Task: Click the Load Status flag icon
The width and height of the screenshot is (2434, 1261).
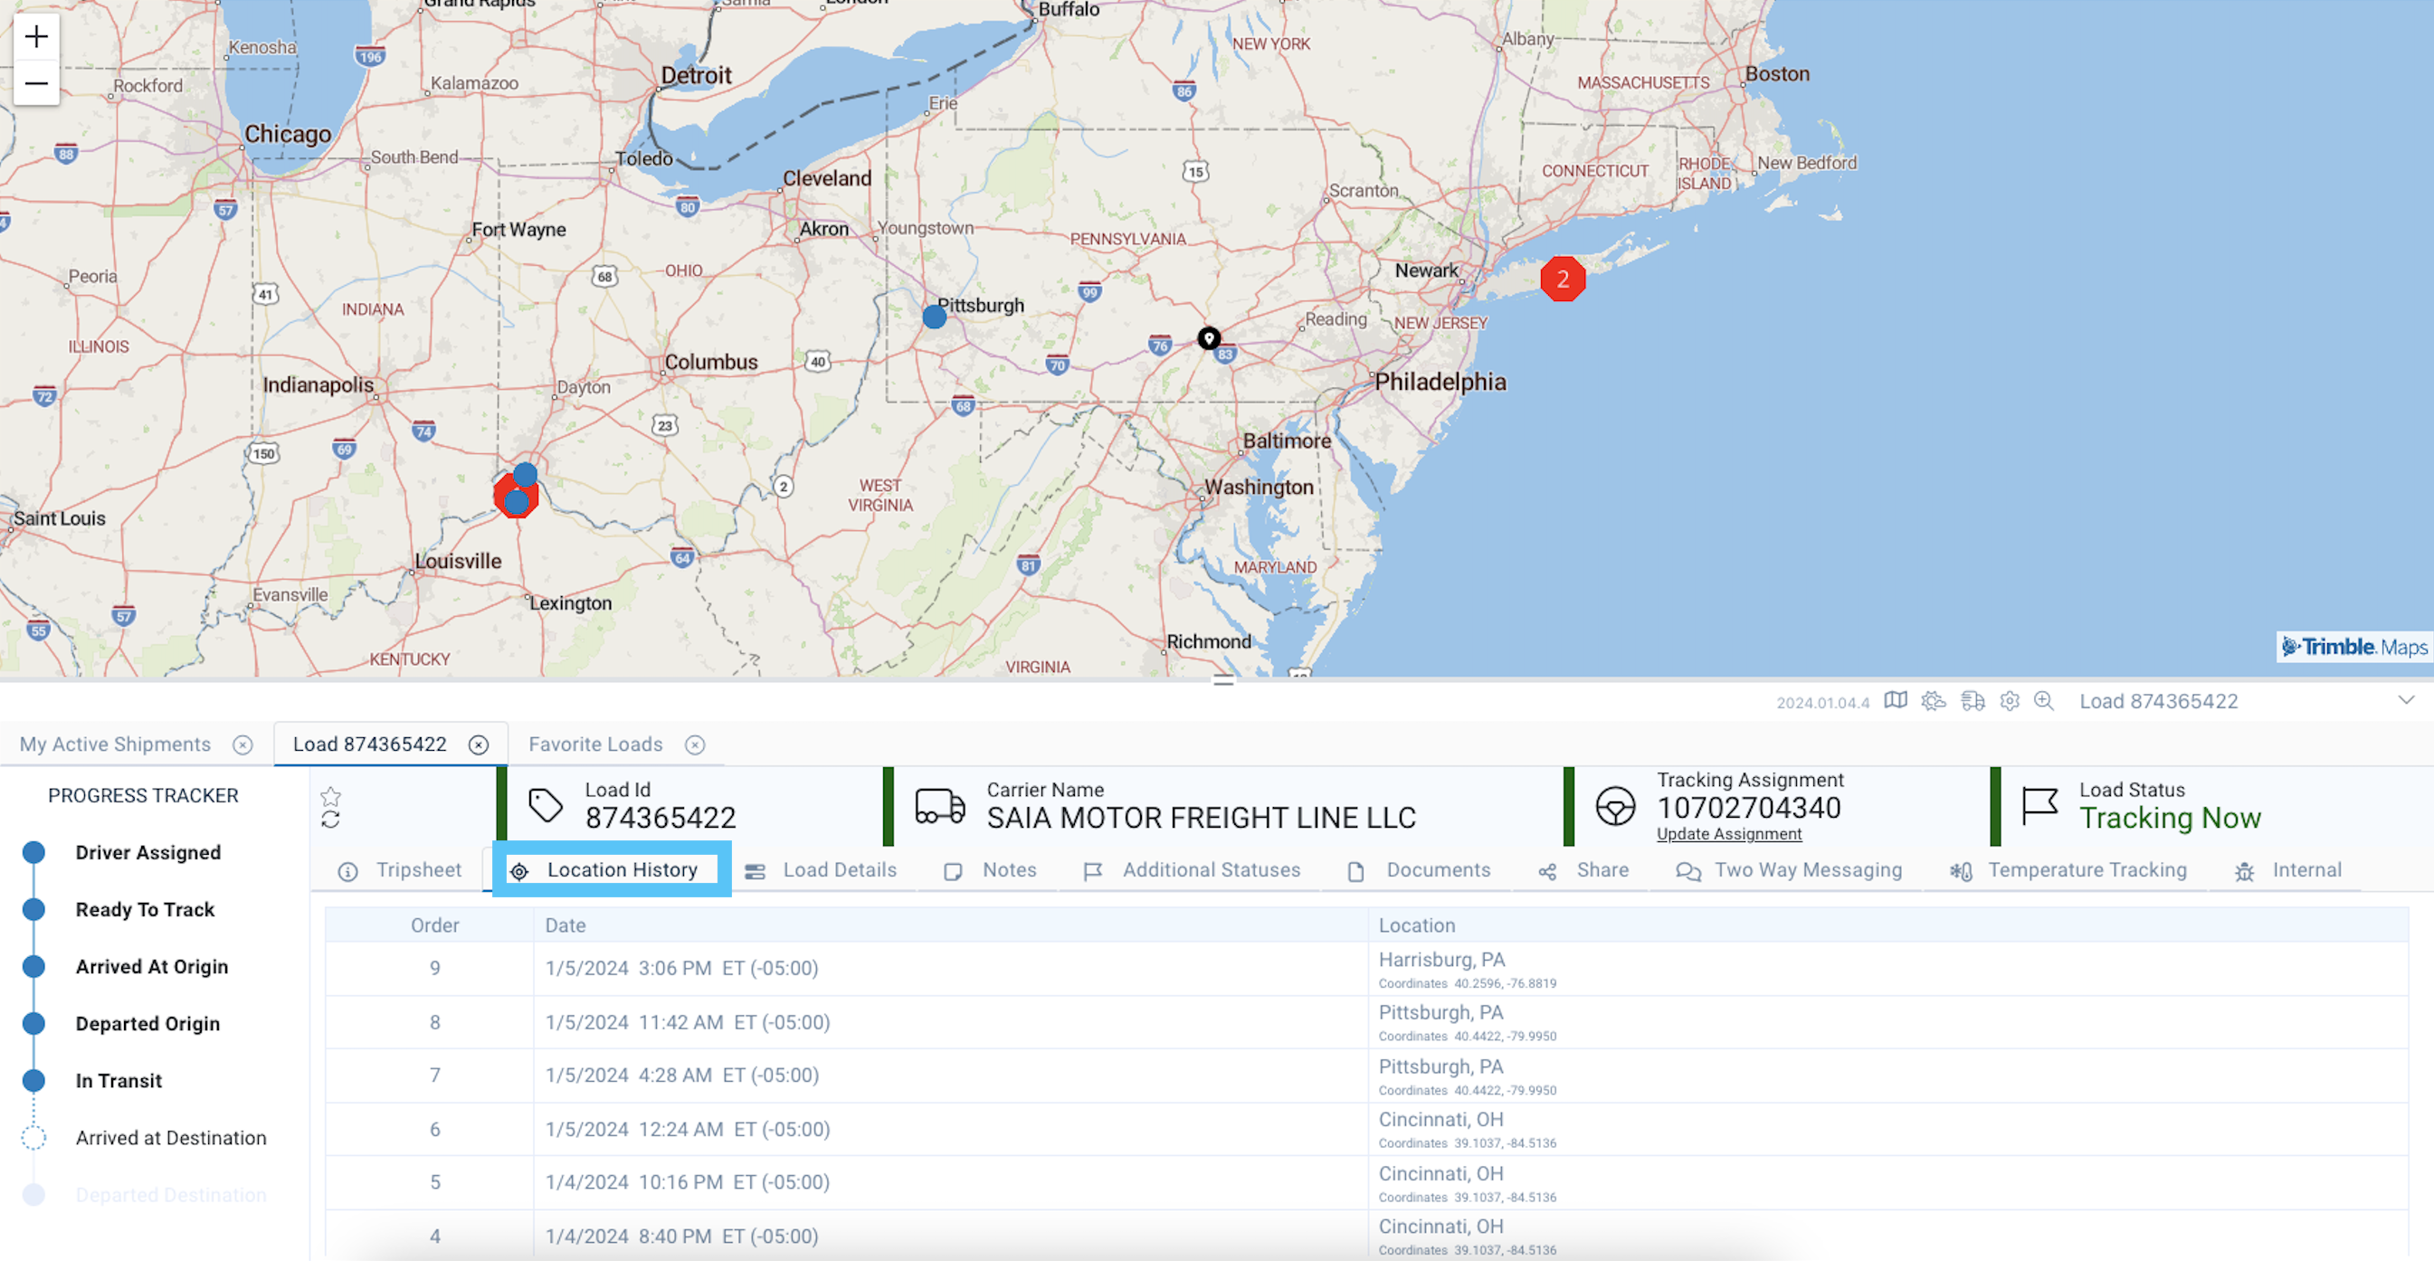Action: (x=2039, y=806)
